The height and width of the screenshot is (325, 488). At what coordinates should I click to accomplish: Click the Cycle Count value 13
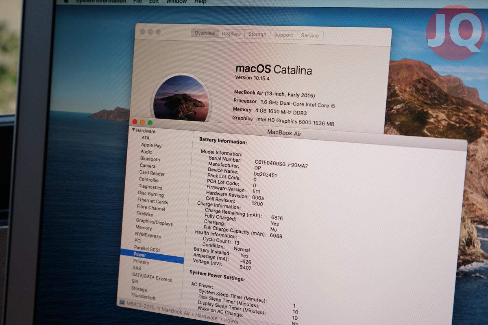pos(237,243)
